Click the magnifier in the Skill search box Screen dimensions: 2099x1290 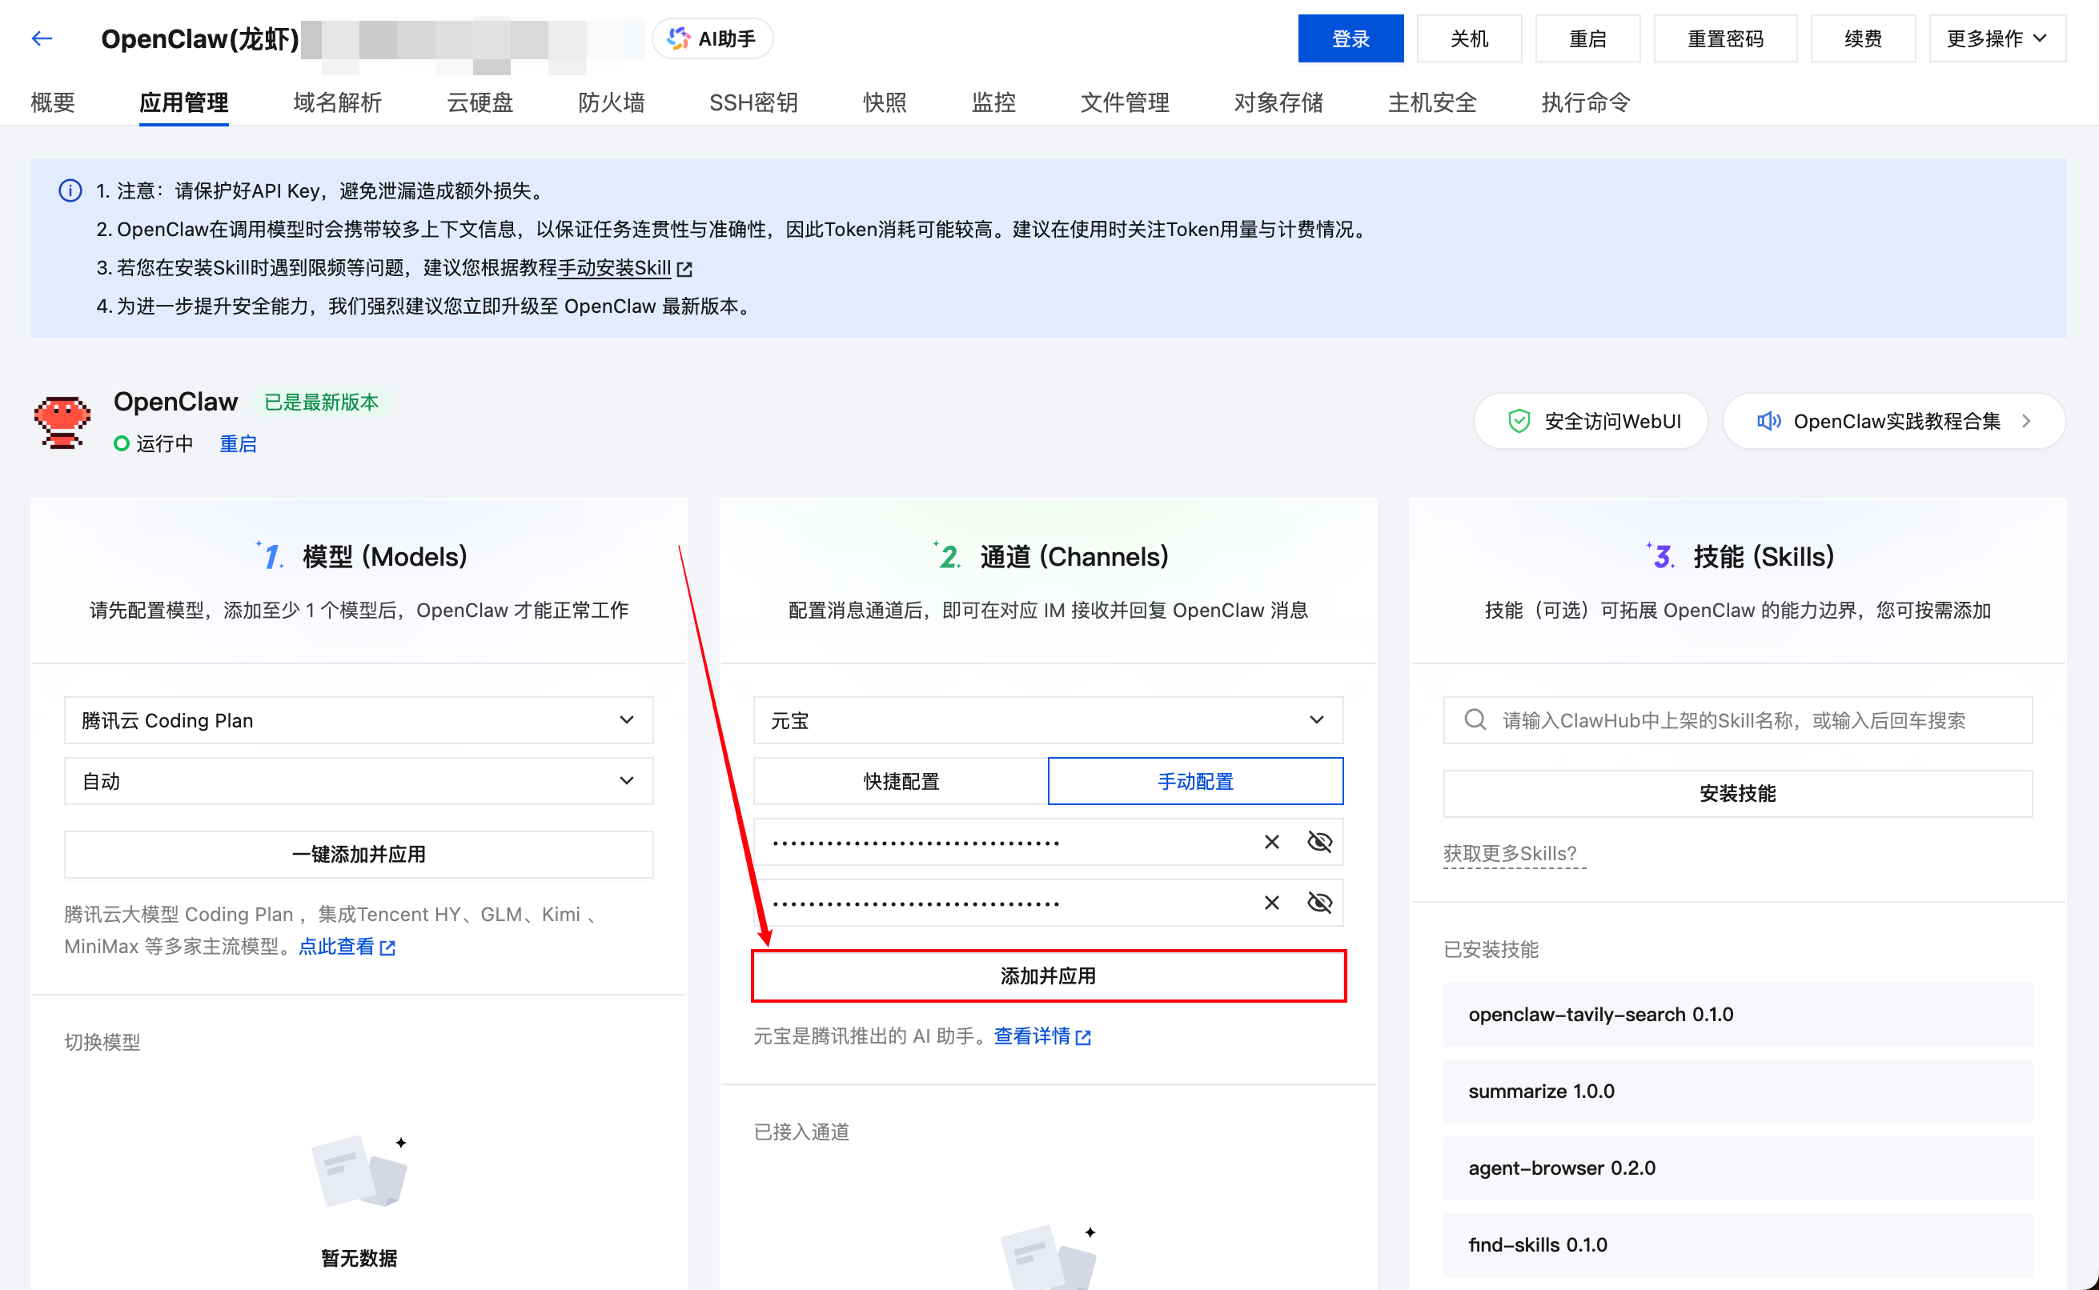tap(1474, 720)
